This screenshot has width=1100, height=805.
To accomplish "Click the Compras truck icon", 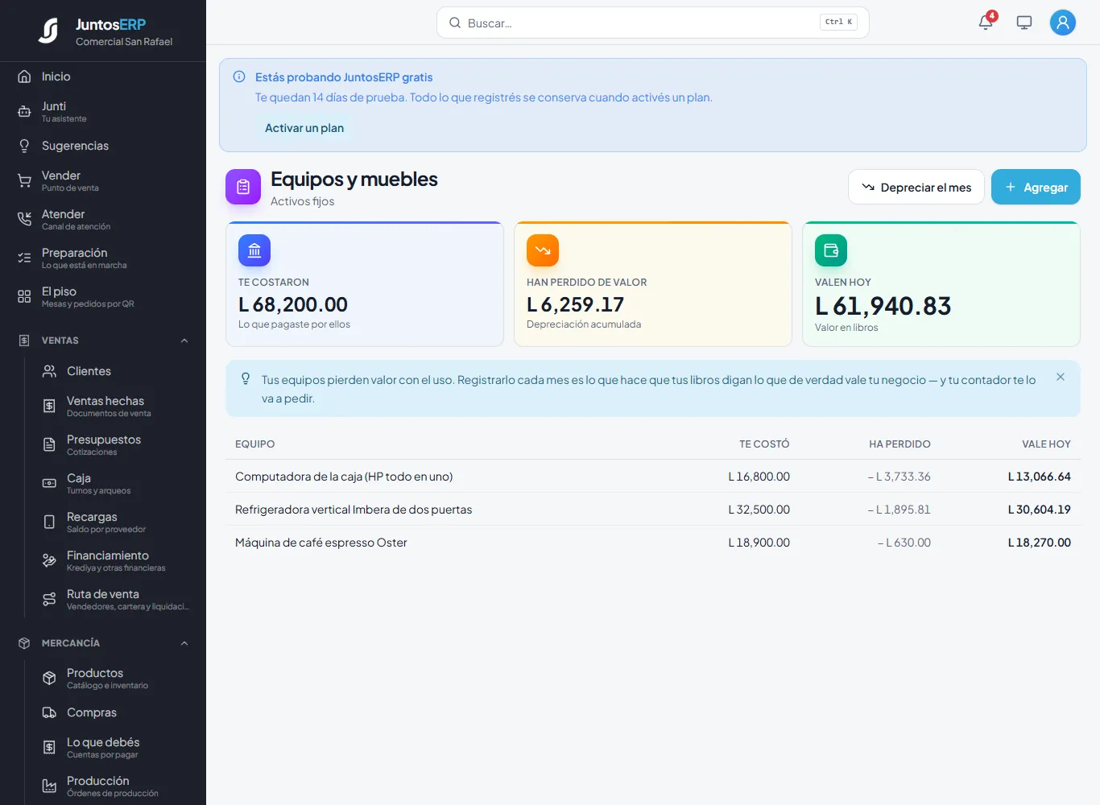I will (49, 712).
